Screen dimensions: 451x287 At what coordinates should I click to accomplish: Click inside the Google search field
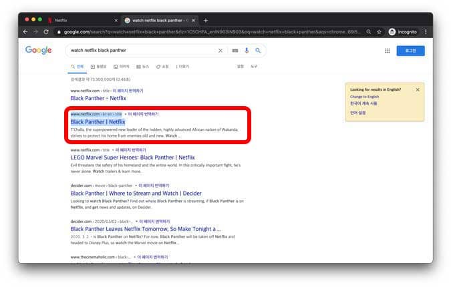(140, 50)
